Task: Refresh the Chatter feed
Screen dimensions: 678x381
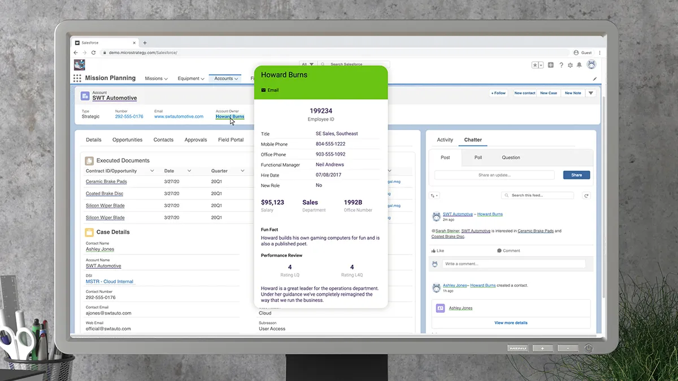Action: pyautogui.click(x=586, y=195)
